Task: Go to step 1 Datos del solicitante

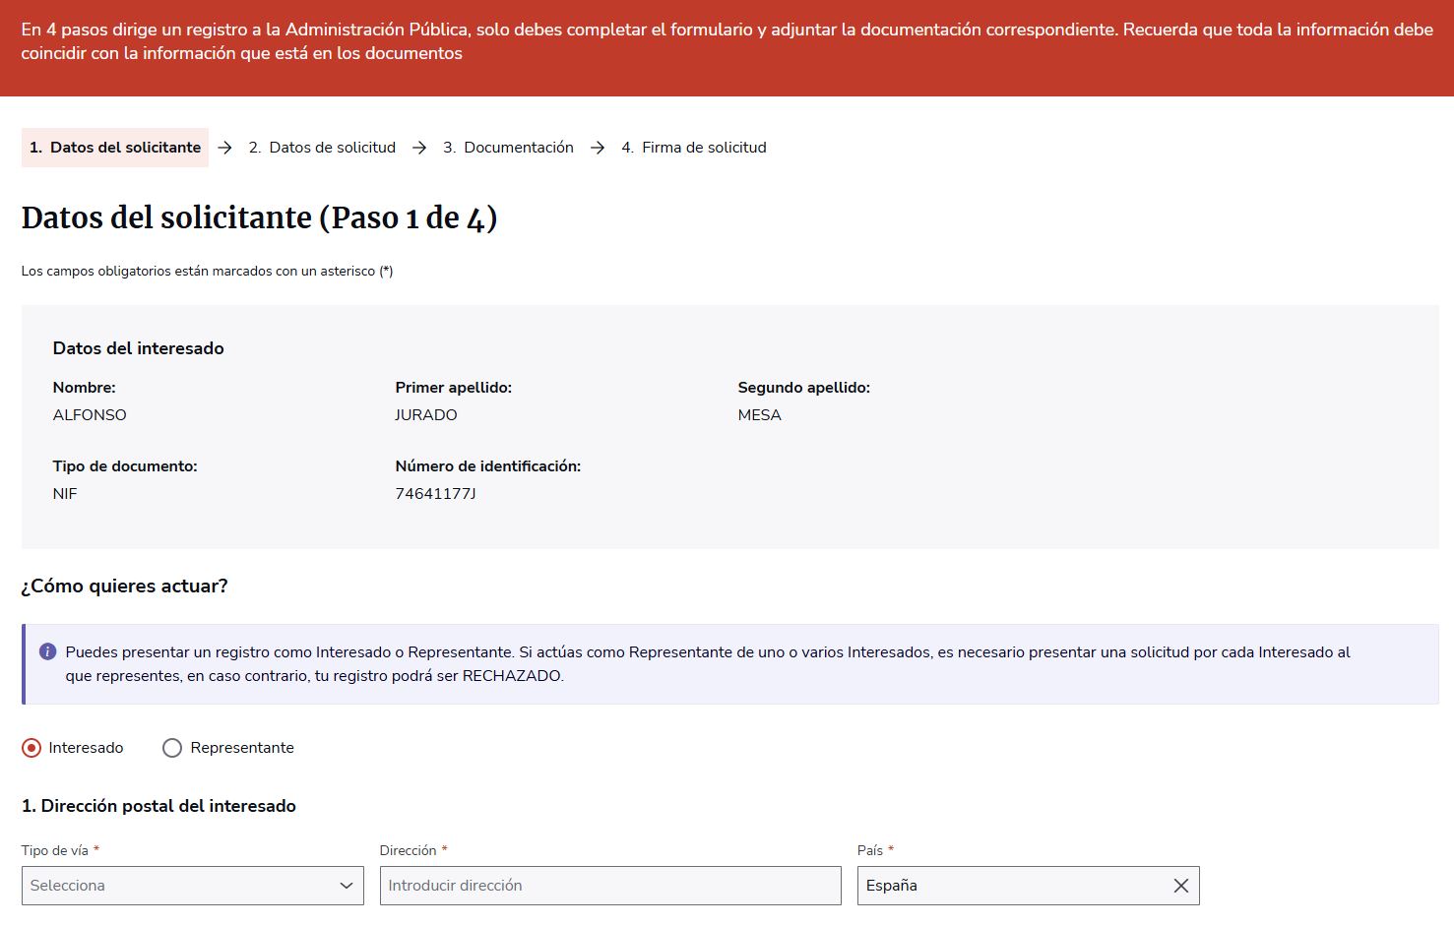Action: coord(115,148)
